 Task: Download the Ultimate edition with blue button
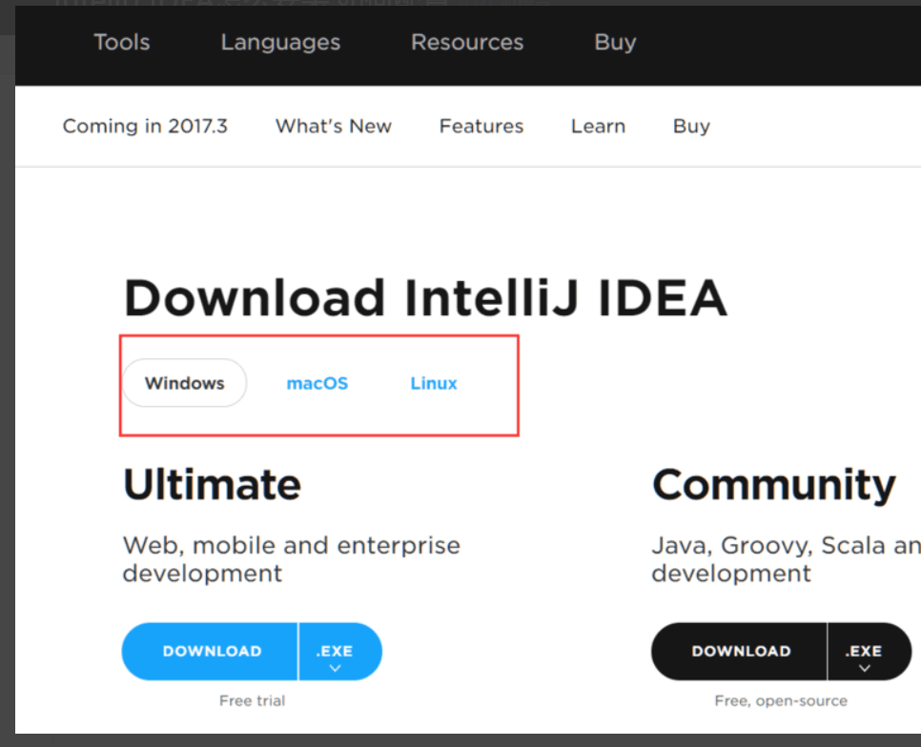[x=211, y=652]
